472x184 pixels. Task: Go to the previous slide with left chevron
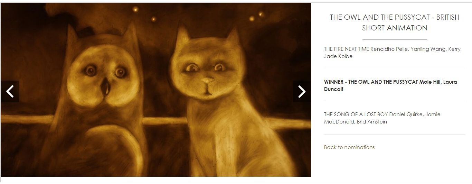coord(10,91)
